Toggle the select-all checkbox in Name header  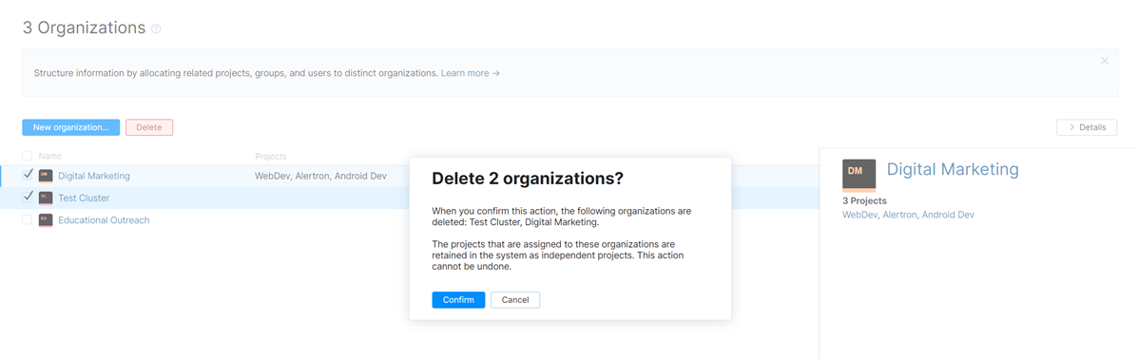pyautogui.click(x=27, y=156)
